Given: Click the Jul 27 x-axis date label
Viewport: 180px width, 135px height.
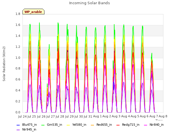Looking at the screenshot, I should point(51,116).
